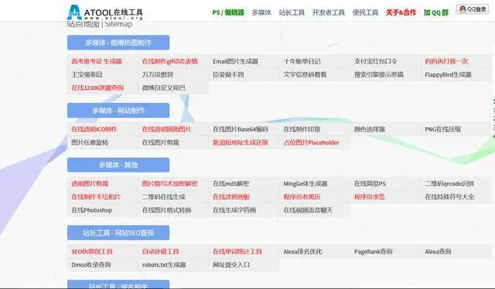Open the 关于&合作 menu item
Image resolution: width=495 pixels, height=289 pixels.
(x=401, y=12)
